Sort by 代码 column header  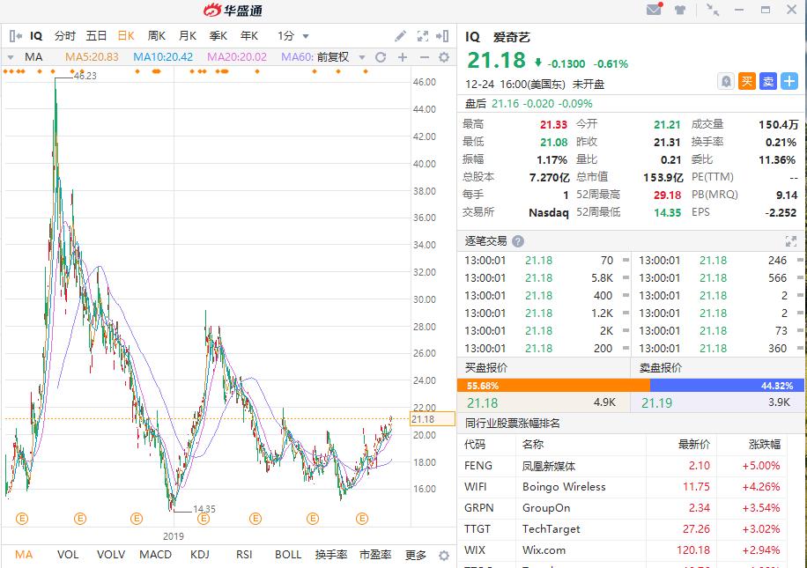[475, 444]
